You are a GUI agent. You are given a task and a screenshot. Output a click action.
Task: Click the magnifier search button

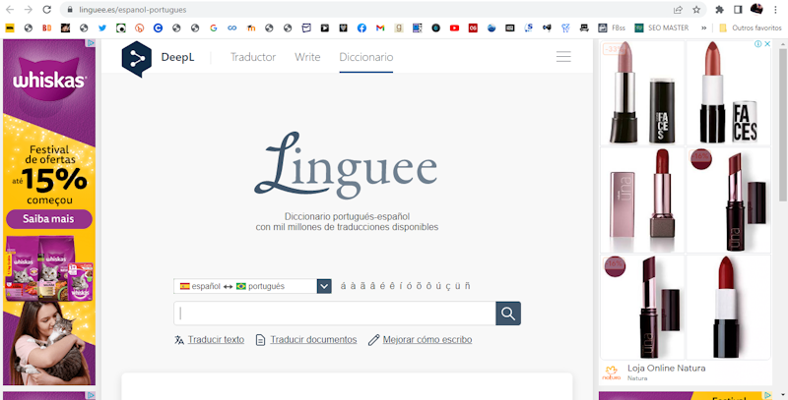pos(508,314)
